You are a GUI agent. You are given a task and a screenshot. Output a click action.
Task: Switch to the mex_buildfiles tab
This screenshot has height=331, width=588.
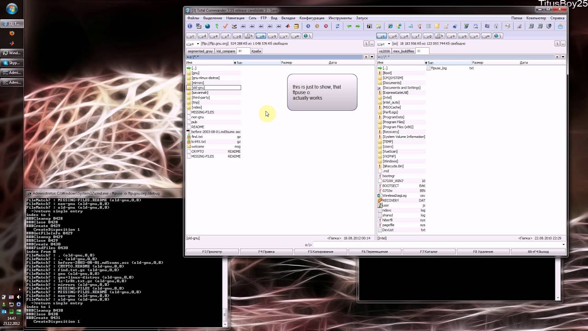(404, 51)
